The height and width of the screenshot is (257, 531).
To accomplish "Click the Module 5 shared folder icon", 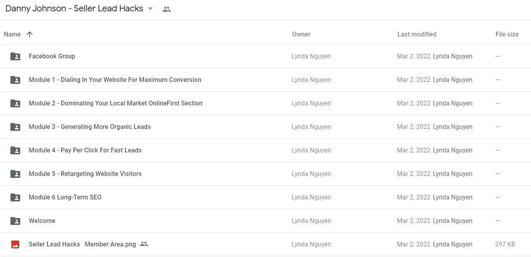I will (15, 174).
